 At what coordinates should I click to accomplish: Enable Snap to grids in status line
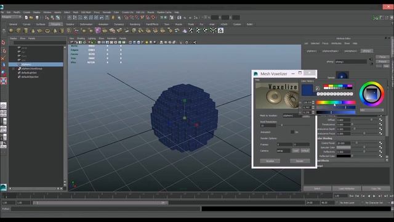(x=126, y=17)
